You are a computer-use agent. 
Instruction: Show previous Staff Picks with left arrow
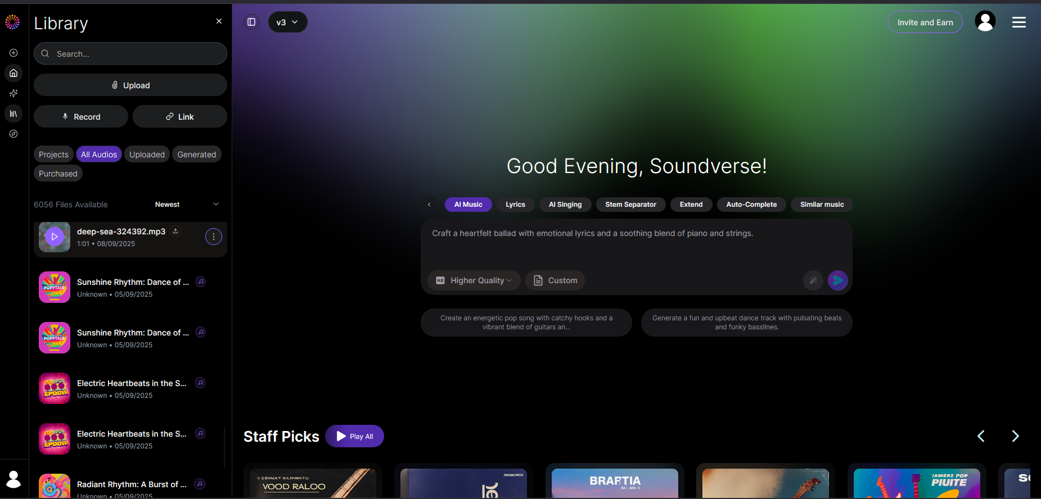pyautogui.click(x=981, y=436)
